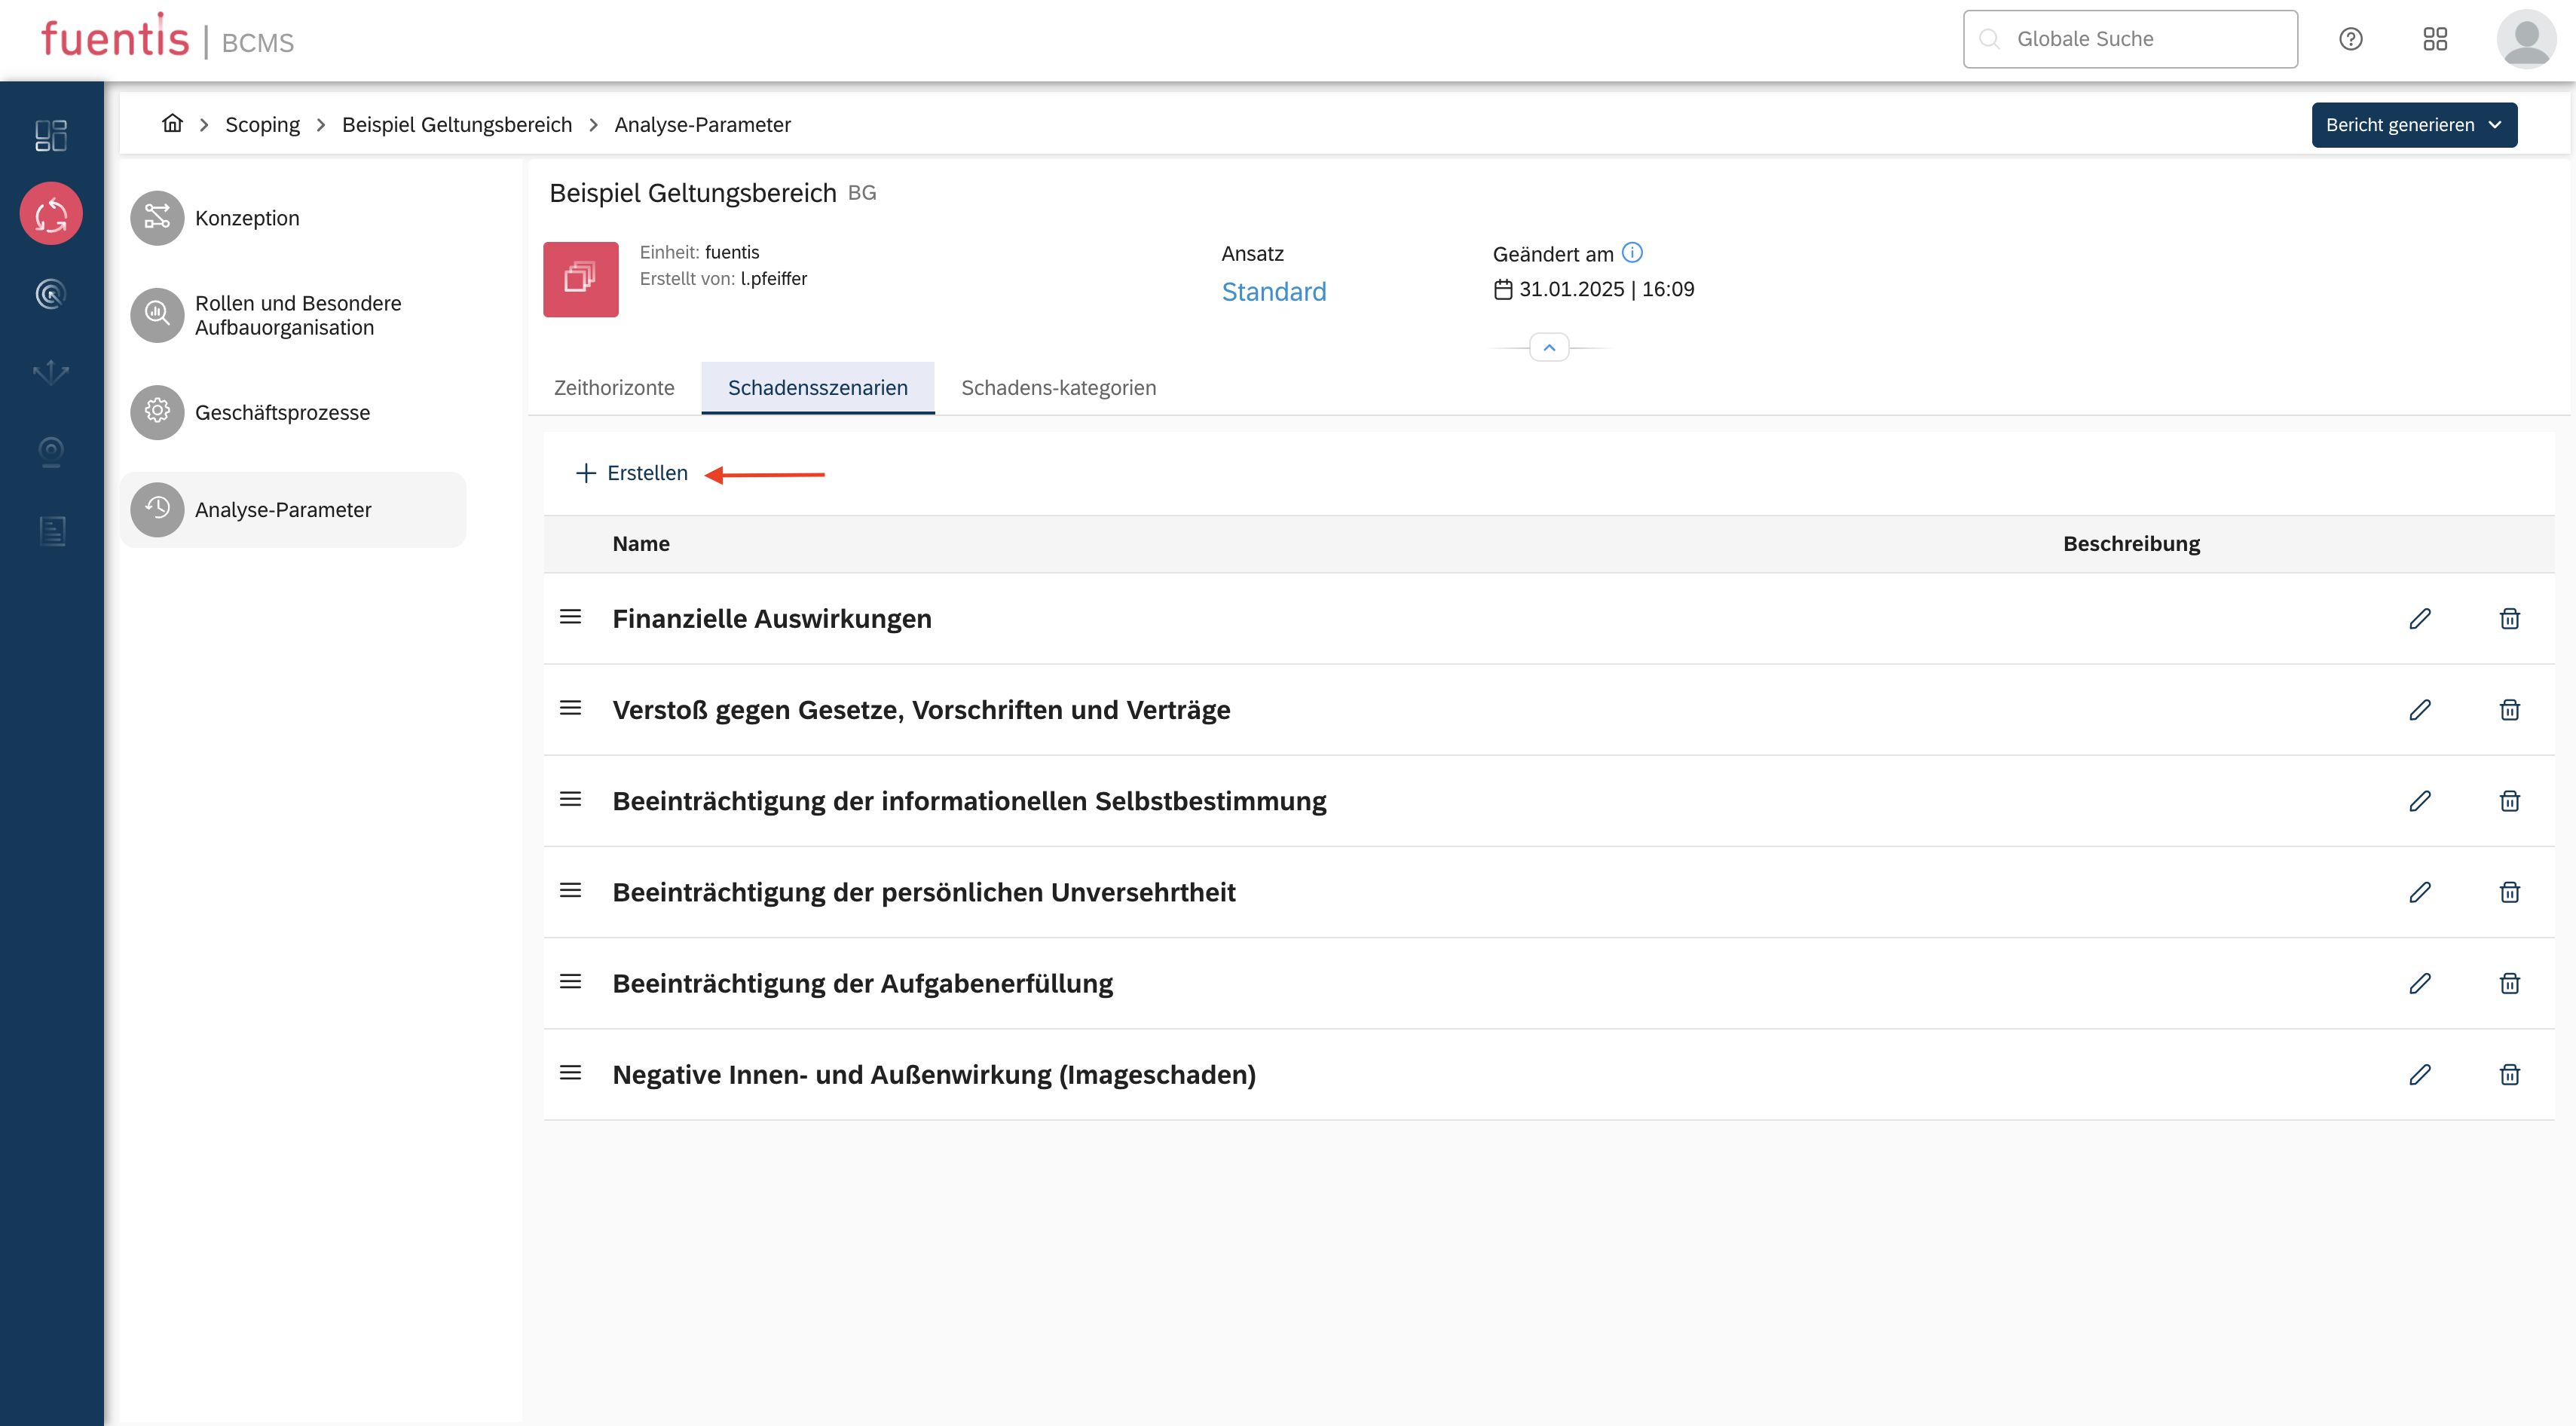Open the Schadens-kategorien tab

coord(1058,388)
